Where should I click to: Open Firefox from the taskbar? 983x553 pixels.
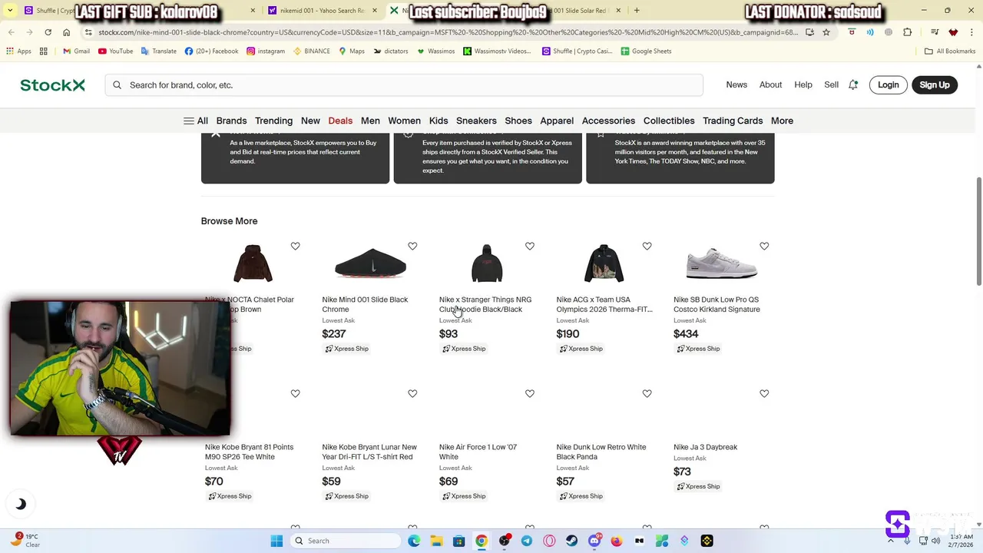pyautogui.click(x=617, y=541)
